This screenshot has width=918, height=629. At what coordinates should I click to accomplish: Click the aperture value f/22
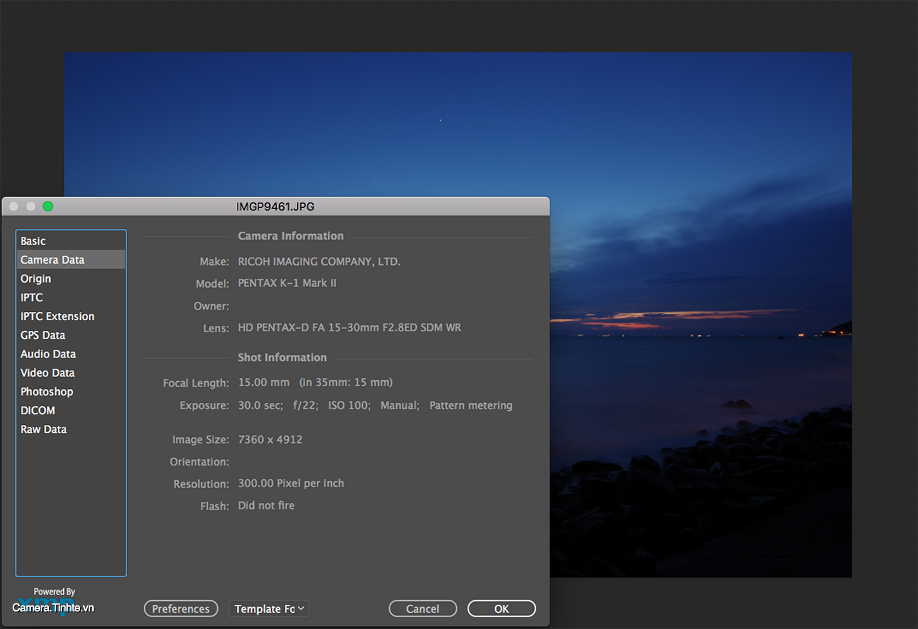(306, 405)
